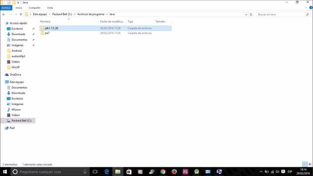Viewport: 313px width, 176px height.
Task: Click the search magnifier icon
Action: (x=308, y=14)
